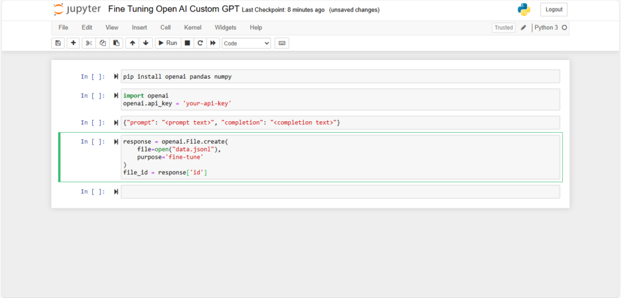Open the File menu
621x298 pixels.
click(x=63, y=28)
